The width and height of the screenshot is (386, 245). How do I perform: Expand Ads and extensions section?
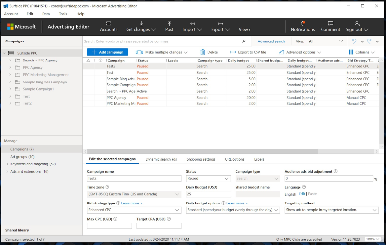[x=7, y=171]
